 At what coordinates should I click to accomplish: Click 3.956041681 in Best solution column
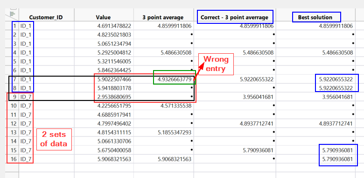coord(337,97)
